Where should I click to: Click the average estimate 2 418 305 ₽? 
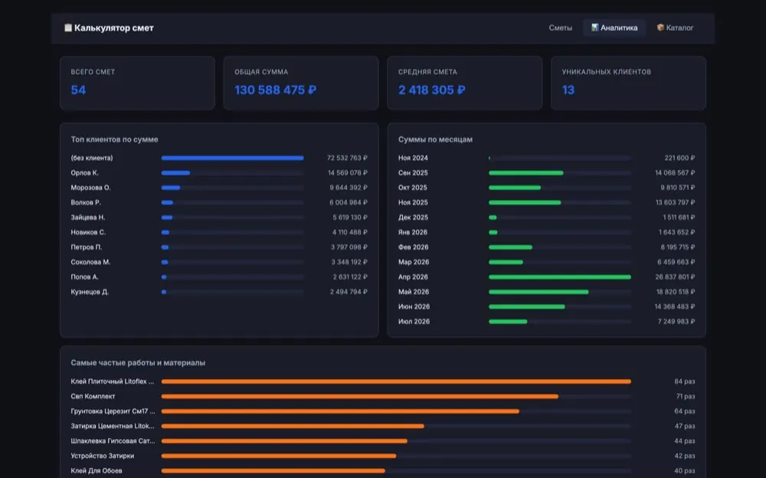[x=432, y=90]
